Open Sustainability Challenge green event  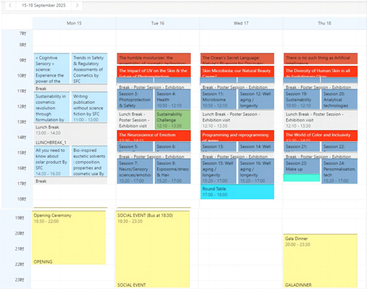[x=173, y=120]
